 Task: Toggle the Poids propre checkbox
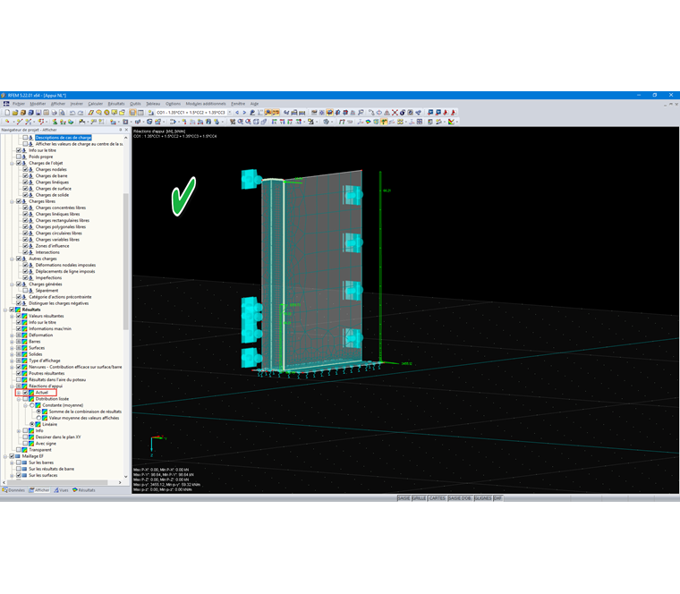[x=19, y=157]
